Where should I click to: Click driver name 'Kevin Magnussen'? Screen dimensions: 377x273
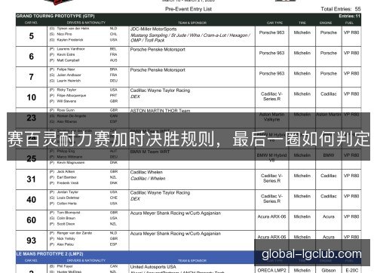tap(71, 163)
